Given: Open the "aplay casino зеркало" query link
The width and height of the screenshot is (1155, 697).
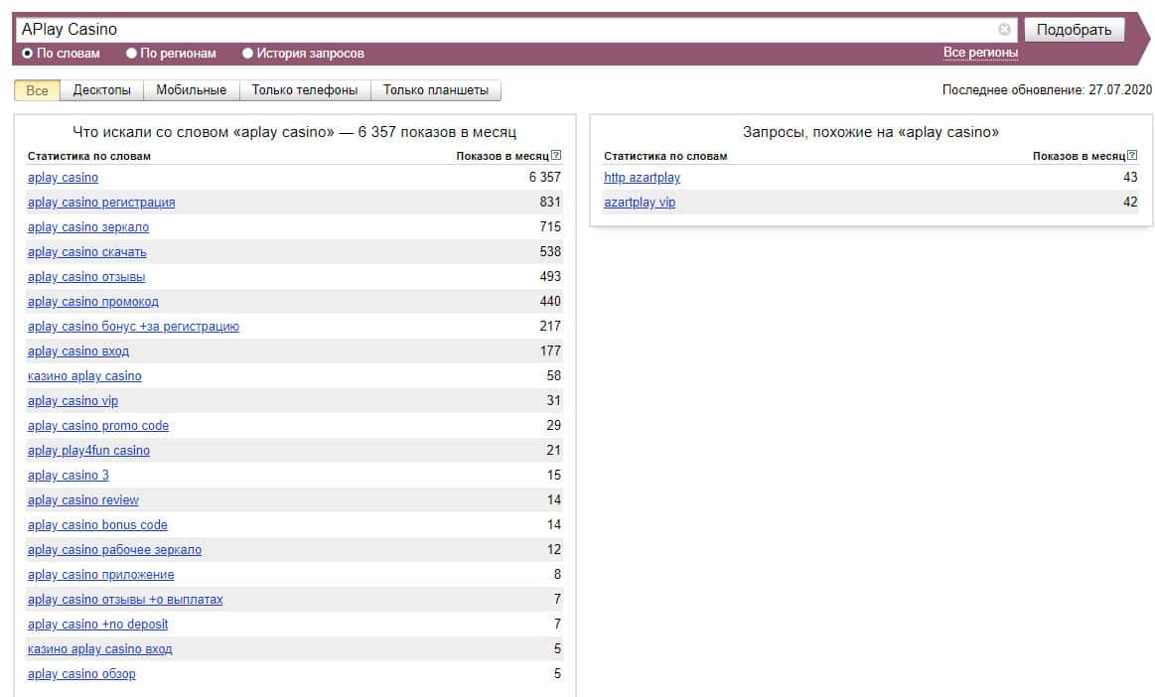Looking at the screenshot, I should coord(88,227).
